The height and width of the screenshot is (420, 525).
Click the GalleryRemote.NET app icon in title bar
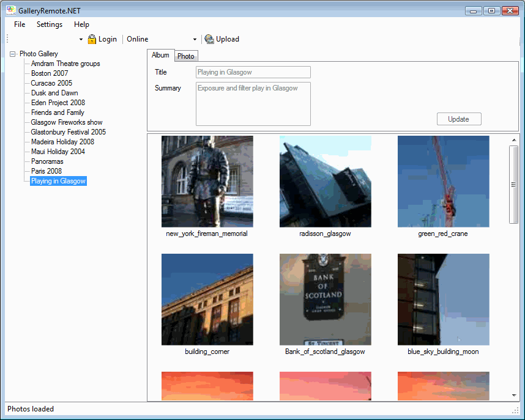pyautogui.click(x=11, y=10)
